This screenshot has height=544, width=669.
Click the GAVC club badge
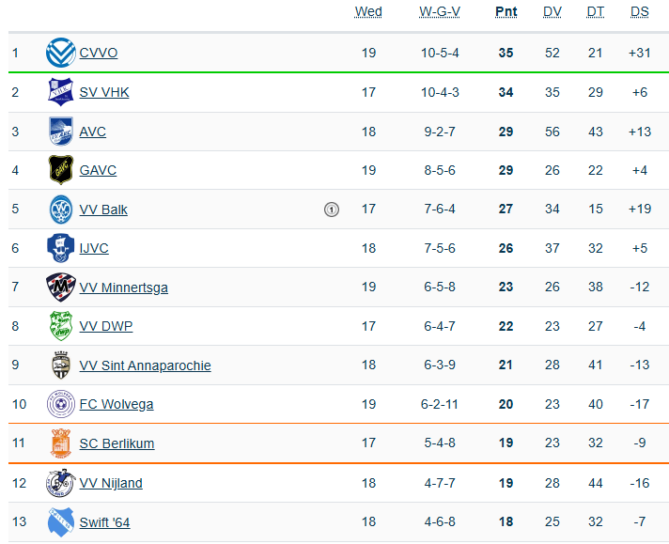tap(61, 170)
